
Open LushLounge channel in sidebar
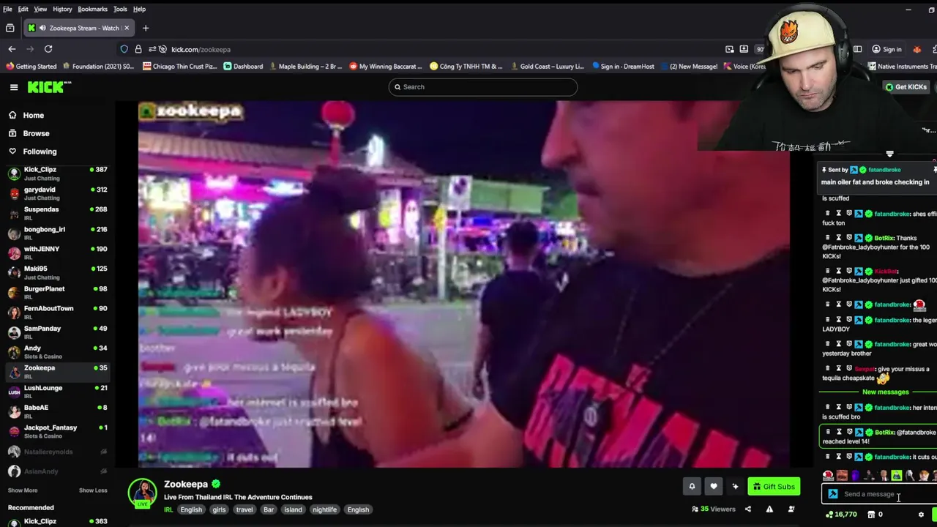(57, 392)
